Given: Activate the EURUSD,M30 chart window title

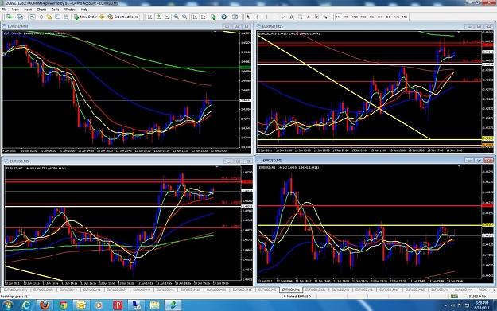Looking at the screenshot, I should point(17,26).
